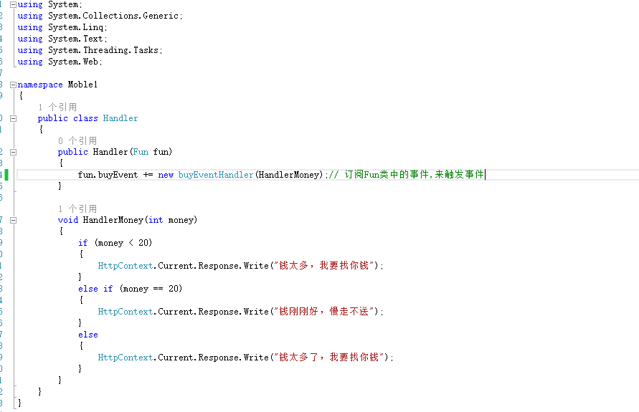Collapse the Handler constructor outline box
Screen dimensions: 639x412
pyautogui.click(x=13, y=152)
